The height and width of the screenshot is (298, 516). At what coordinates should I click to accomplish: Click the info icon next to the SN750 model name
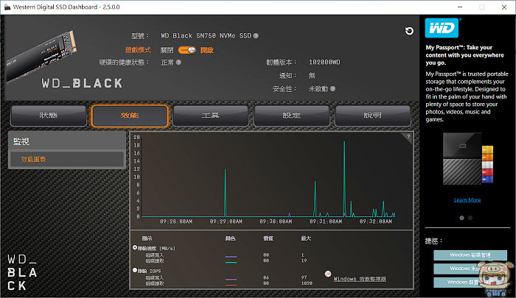click(256, 36)
